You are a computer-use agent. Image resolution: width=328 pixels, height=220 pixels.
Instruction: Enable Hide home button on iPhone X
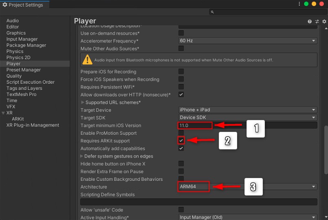pos(181,164)
